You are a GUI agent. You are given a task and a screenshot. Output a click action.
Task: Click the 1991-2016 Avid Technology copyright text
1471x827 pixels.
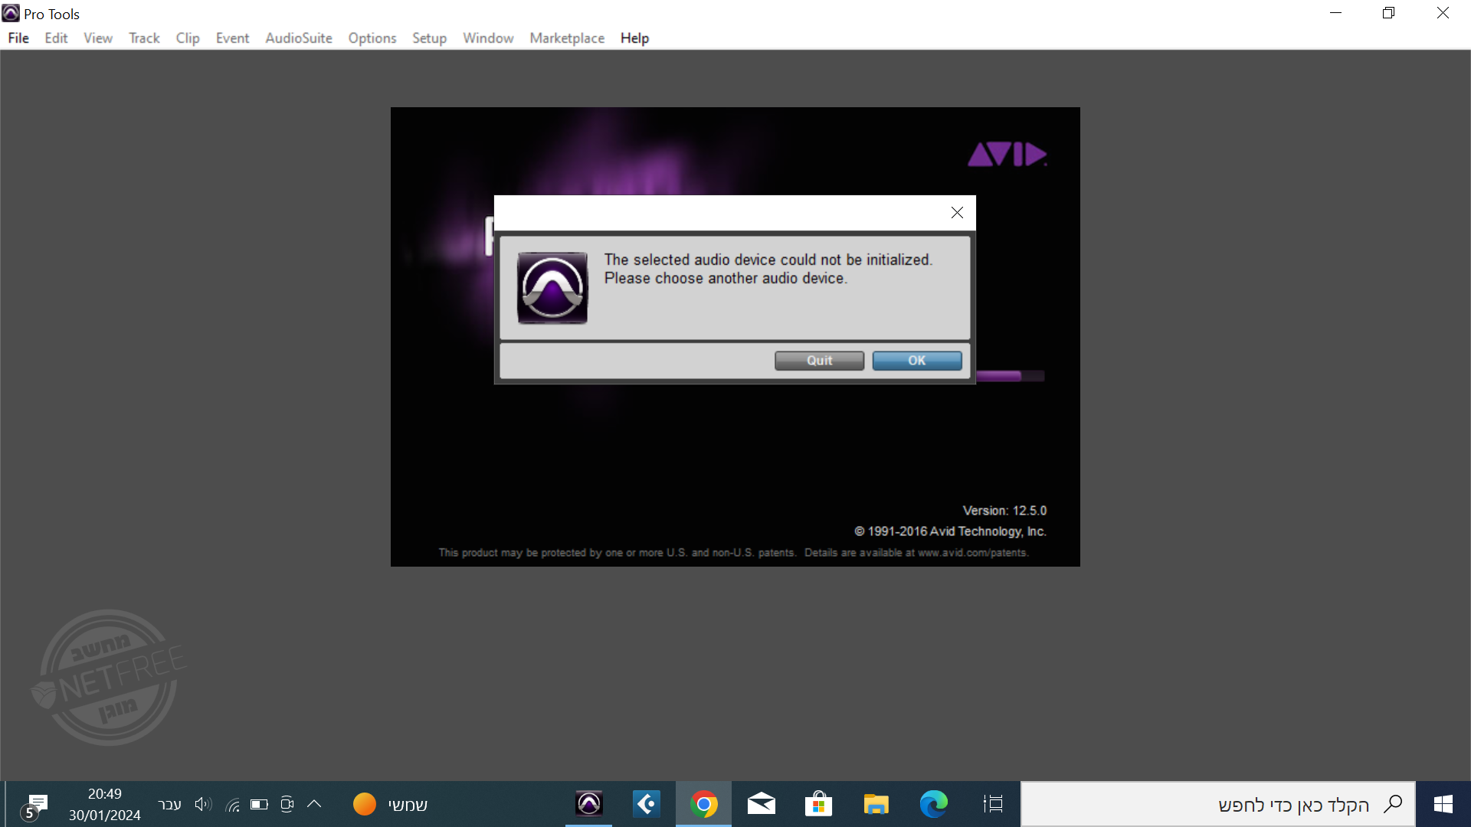click(950, 531)
